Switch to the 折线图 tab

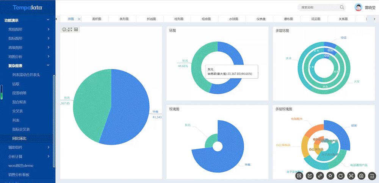(151, 19)
